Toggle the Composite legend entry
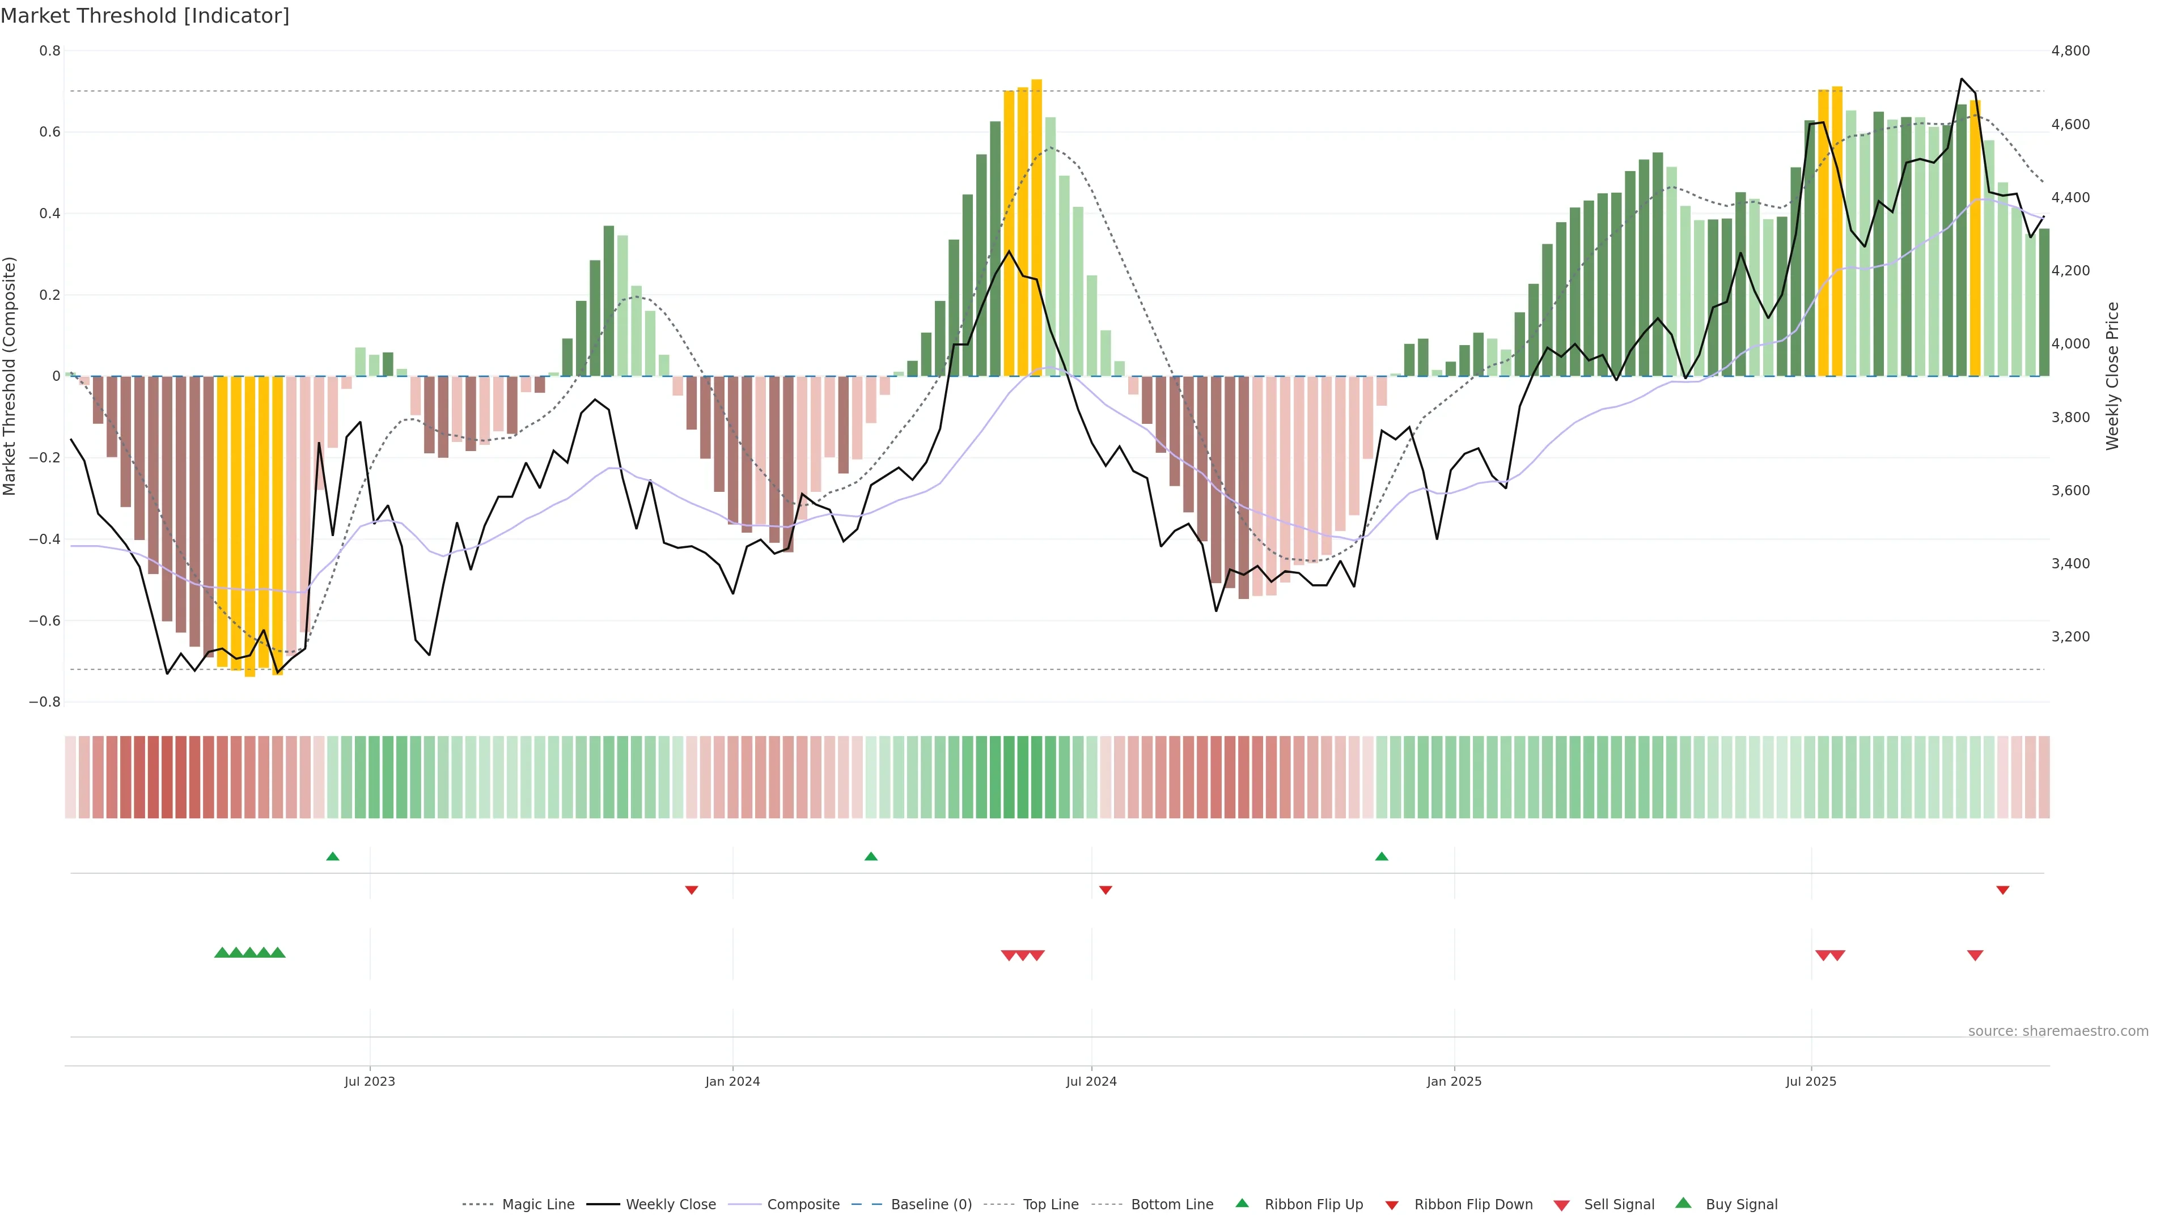This screenshot has width=2177, height=1224. pos(803,1205)
